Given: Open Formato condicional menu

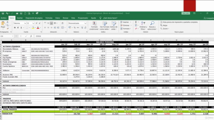Looking at the screenshot, I should point(94,26).
